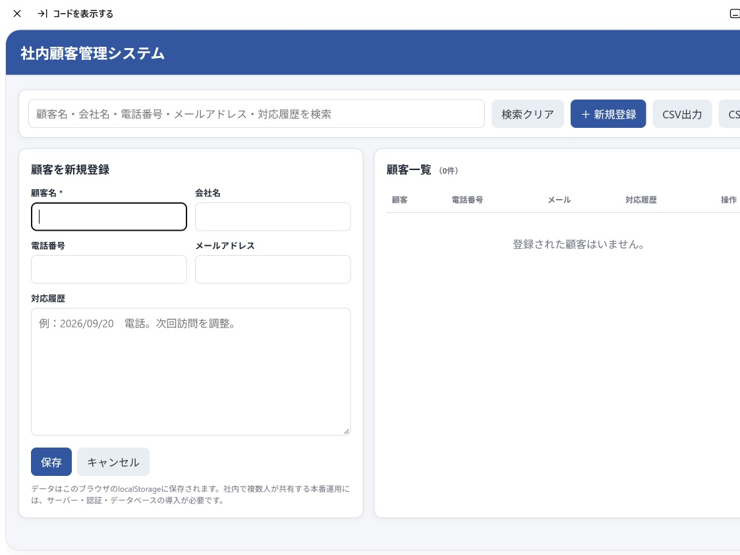
Task: Click the キャンセル button
Action: click(x=113, y=462)
